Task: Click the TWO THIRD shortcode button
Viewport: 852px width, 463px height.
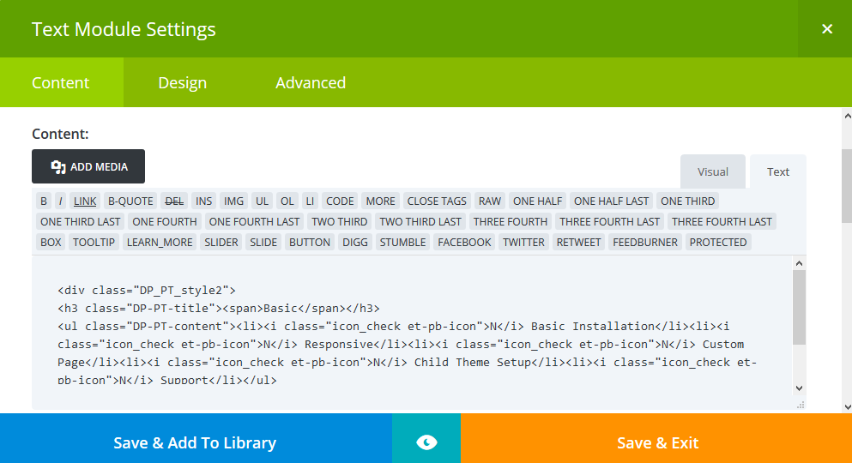Action: 339,221
